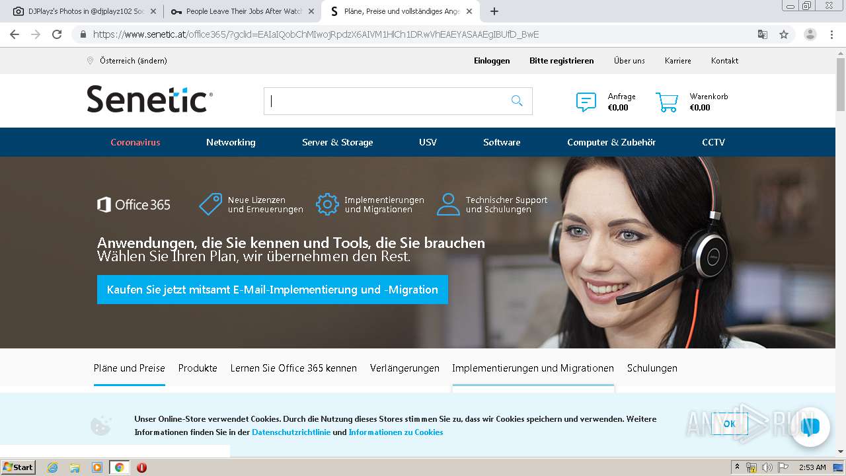Image resolution: width=846 pixels, height=476 pixels.
Task: Select the Produkte tab
Action: (x=198, y=368)
